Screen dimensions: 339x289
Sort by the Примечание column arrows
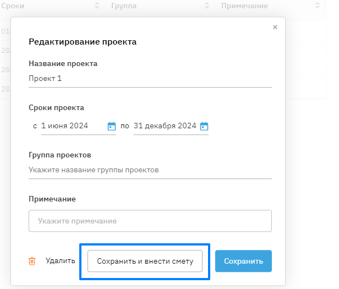318,6
